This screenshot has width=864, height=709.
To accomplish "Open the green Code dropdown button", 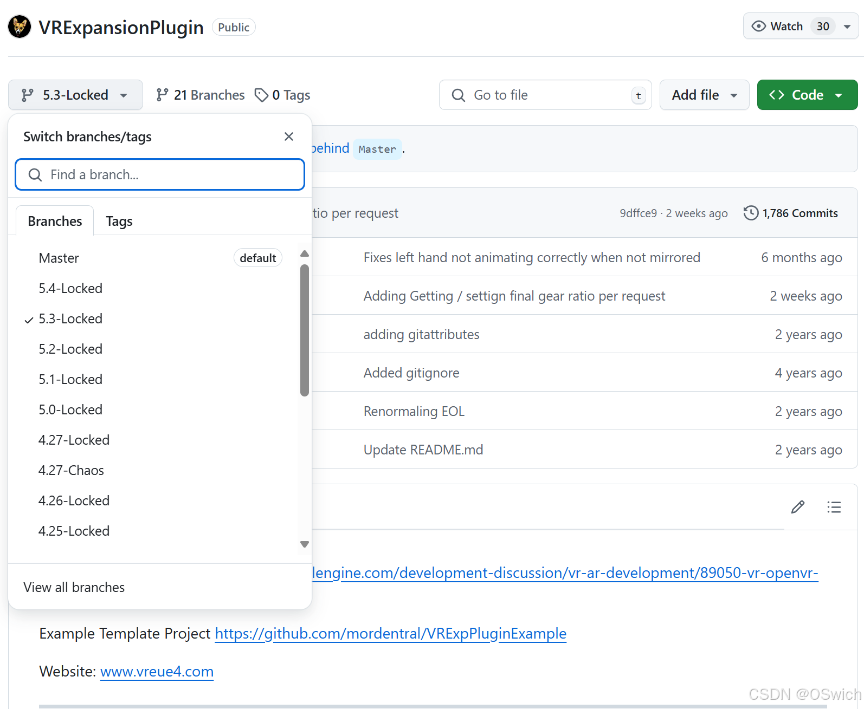I will (x=807, y=95).
